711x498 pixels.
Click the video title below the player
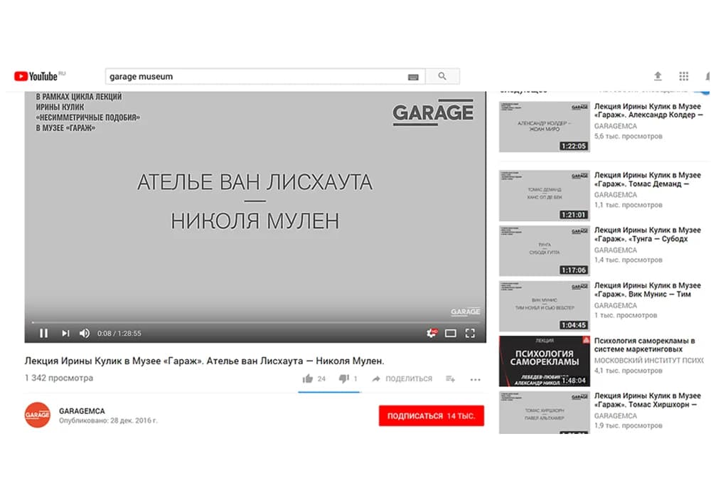coord(205,361)
